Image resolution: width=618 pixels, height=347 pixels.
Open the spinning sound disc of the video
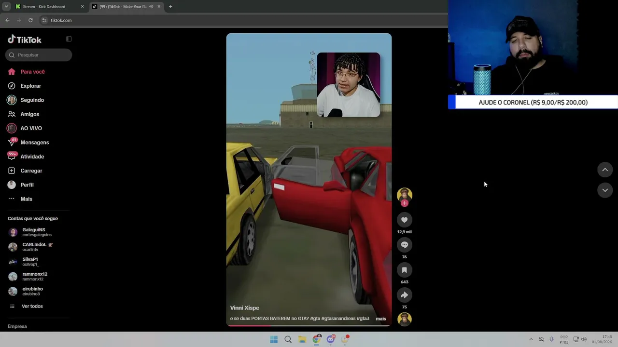click(405, 319)
